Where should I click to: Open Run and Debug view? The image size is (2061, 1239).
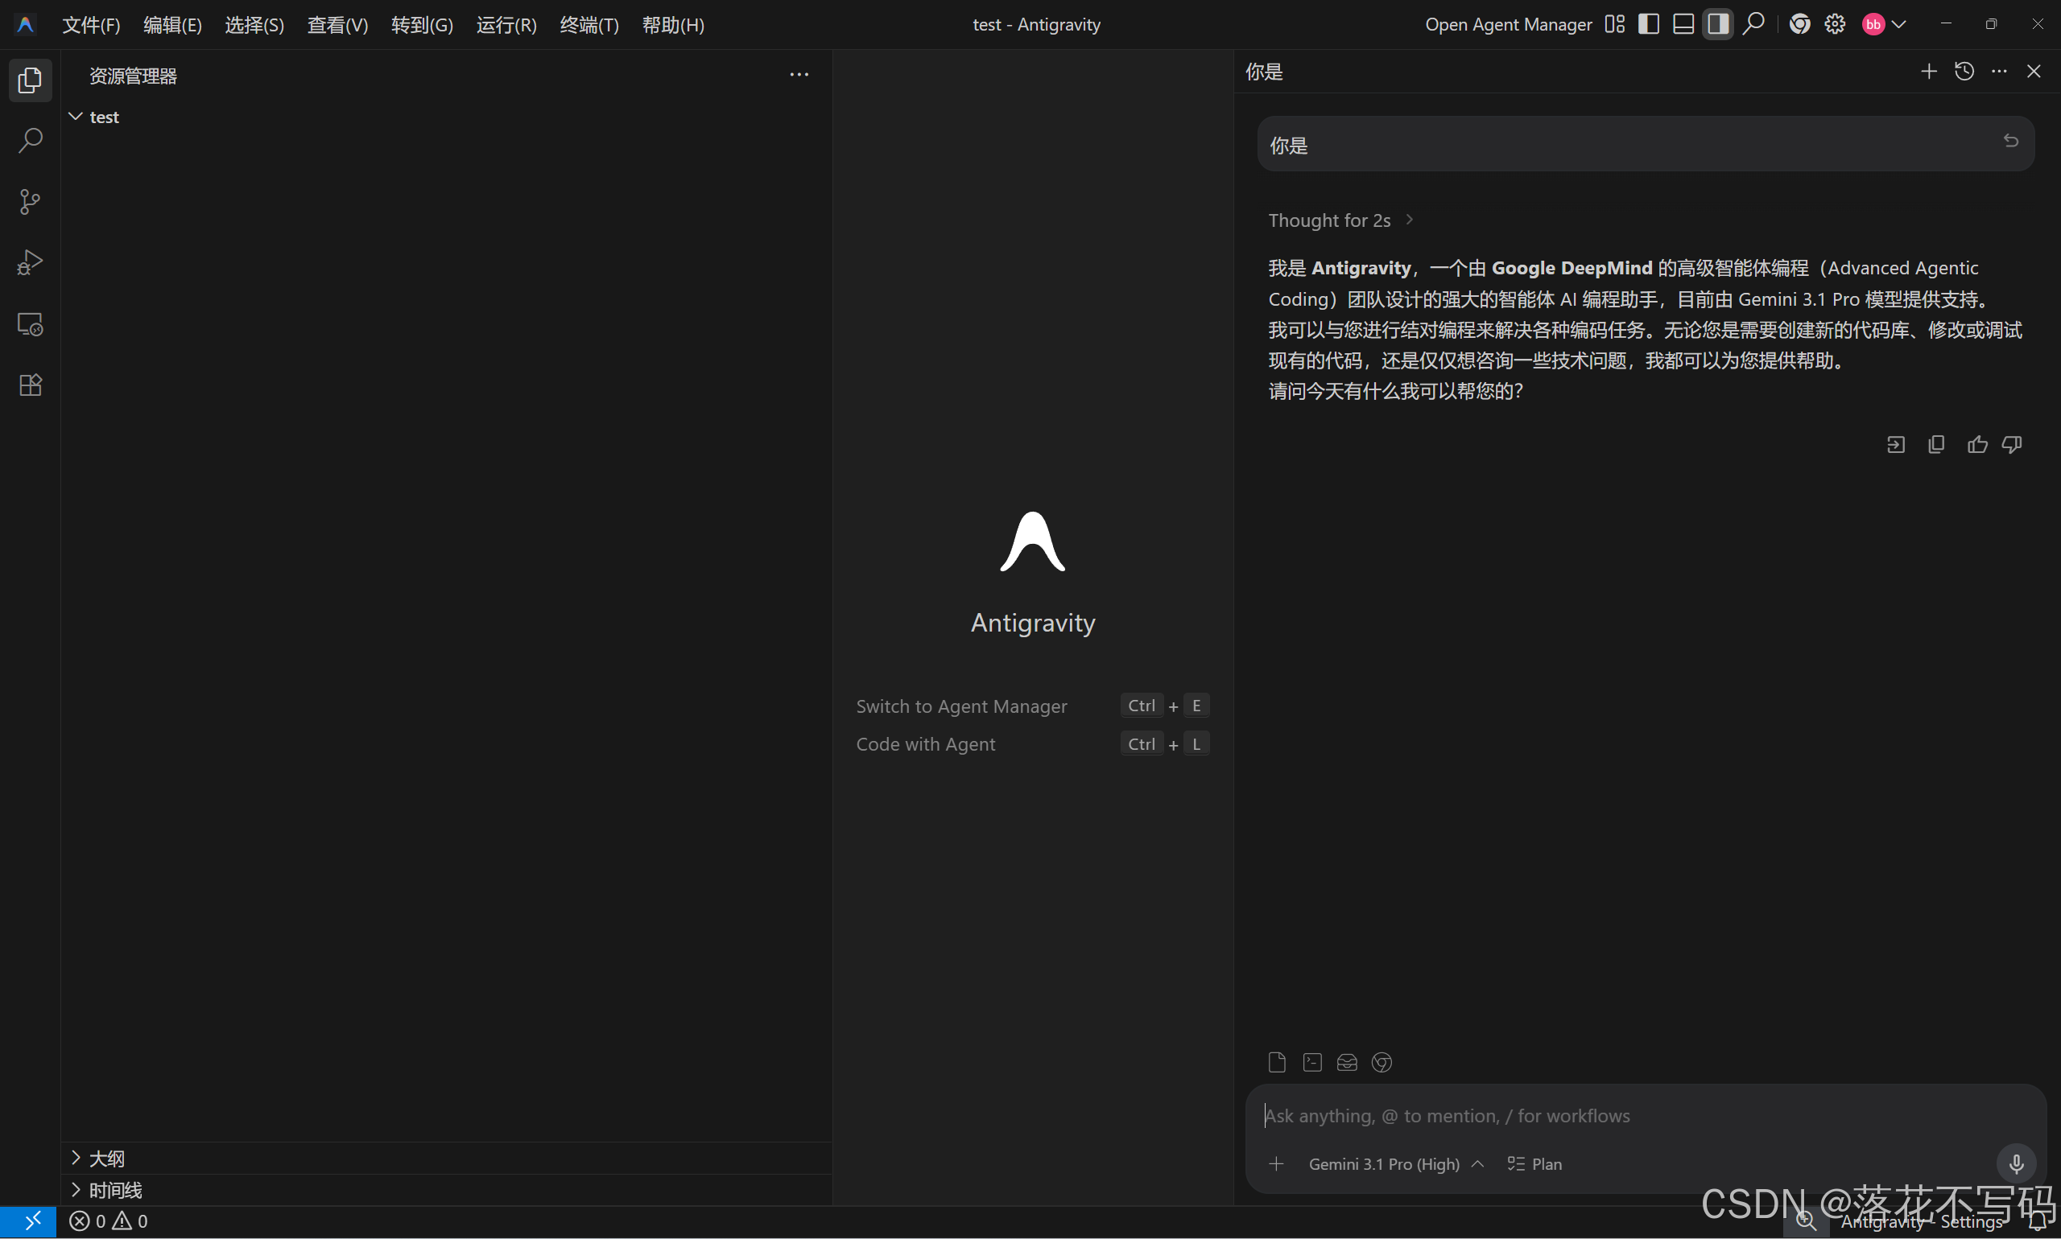tap(30, 262)
